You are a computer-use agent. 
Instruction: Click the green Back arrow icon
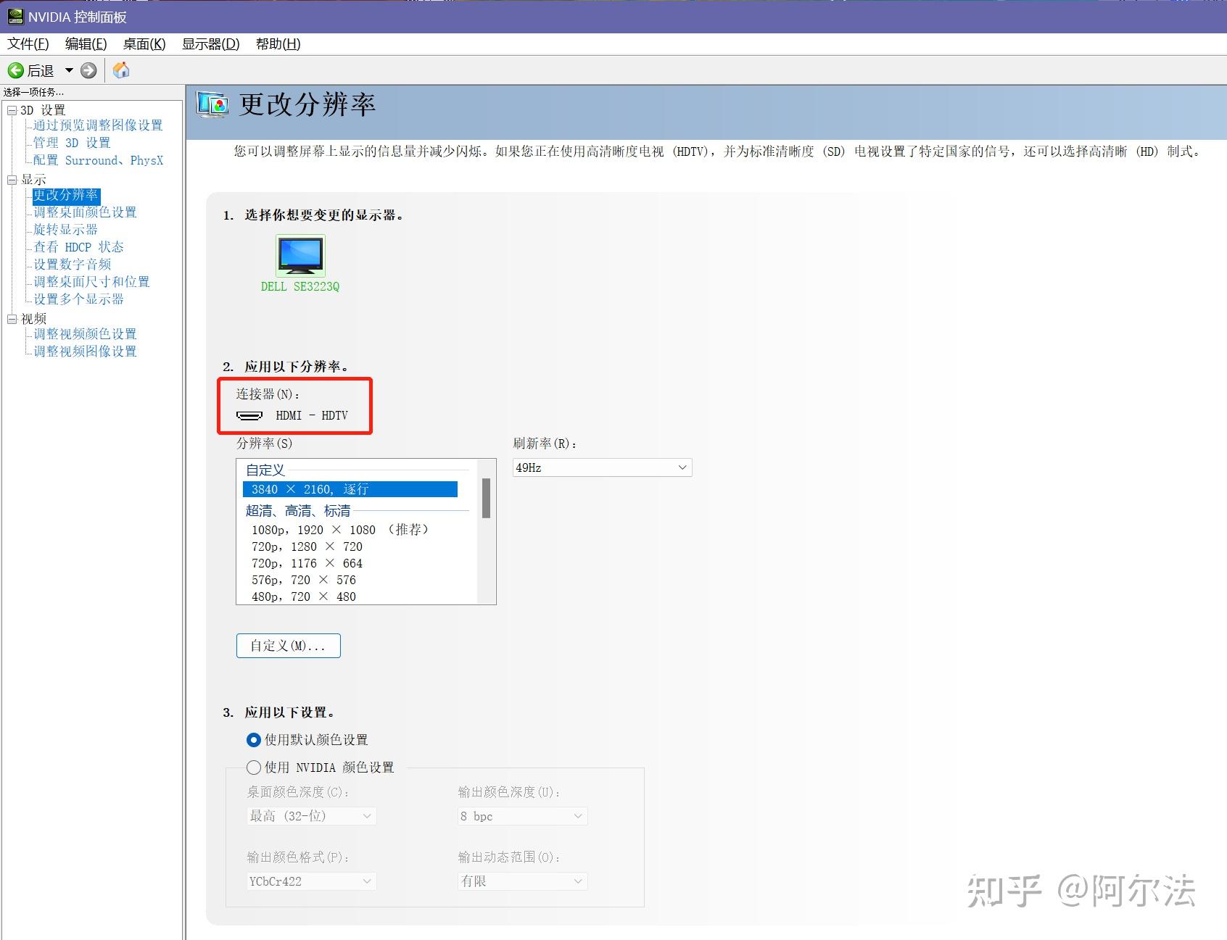click(16, 70)
